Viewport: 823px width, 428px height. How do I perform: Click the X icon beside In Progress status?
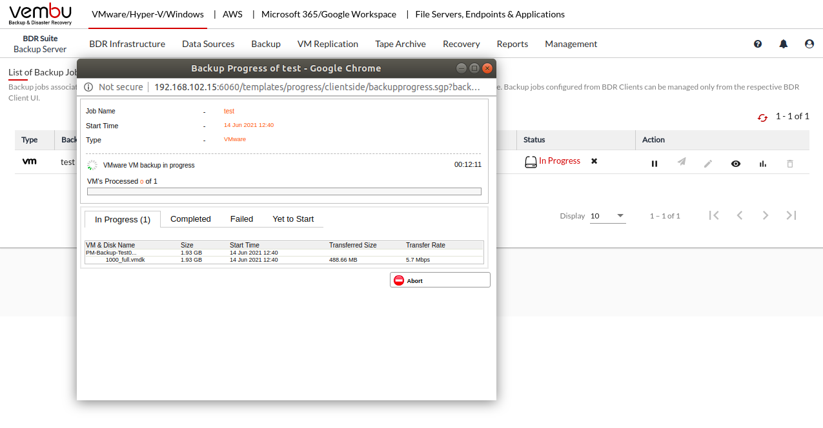click(594, 161)
